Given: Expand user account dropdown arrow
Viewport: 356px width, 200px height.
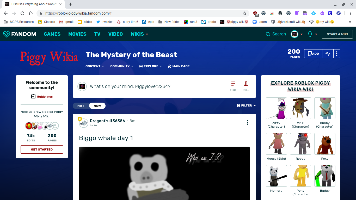Looking at the screenshot, I should click(302, 34).
